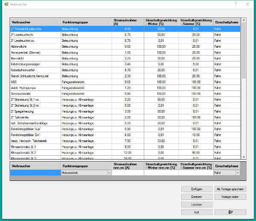This screenshot has height=221, width=256.
Task: Select the 'Armaturenbel. (Dimmer)' row
Action: (125, 52)
